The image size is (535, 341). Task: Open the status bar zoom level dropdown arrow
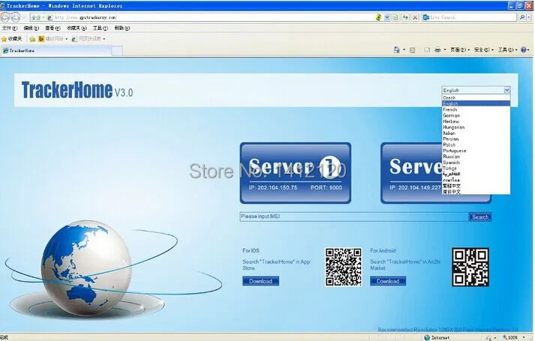524,337
